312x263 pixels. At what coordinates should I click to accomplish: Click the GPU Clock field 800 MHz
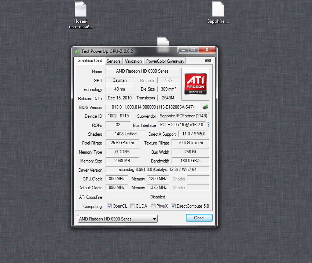117,179
